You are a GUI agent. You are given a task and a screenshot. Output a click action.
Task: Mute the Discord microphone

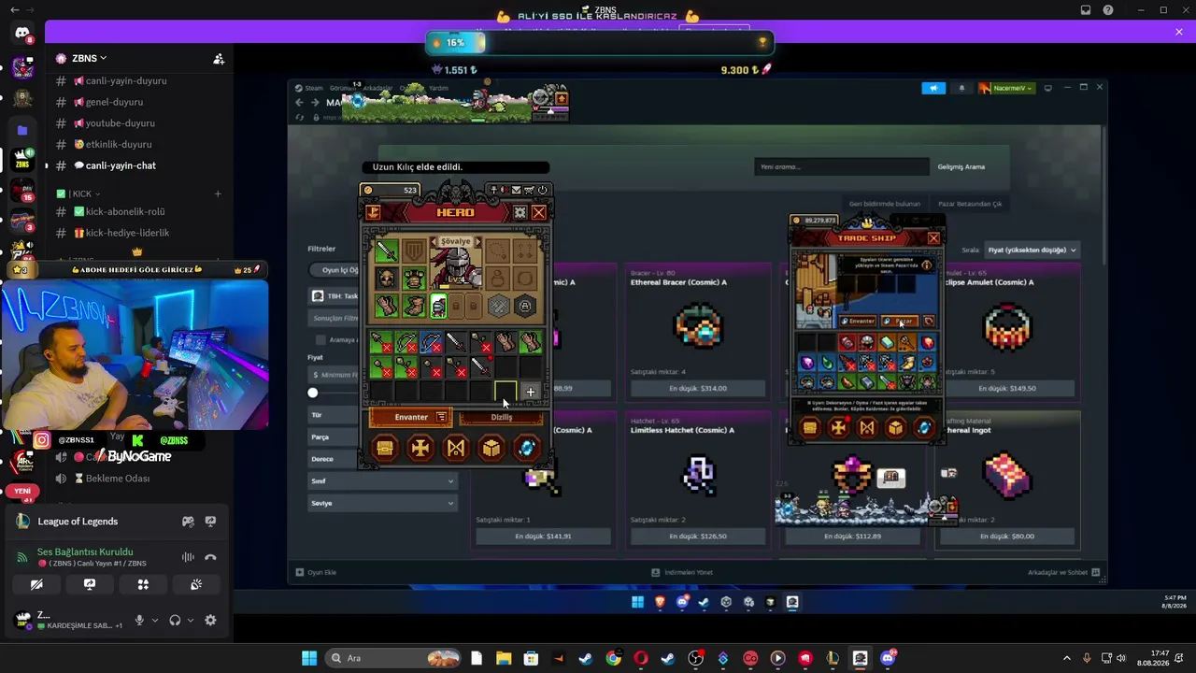click(x=139, y=620)
